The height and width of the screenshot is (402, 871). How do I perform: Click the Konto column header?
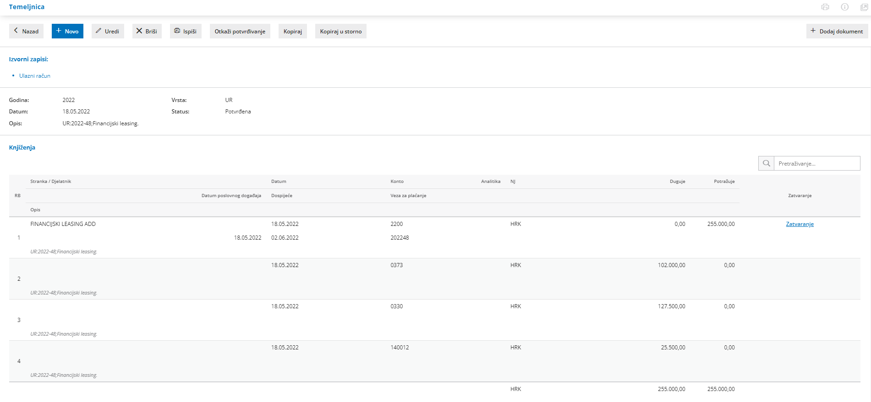(x=397, y=182)
